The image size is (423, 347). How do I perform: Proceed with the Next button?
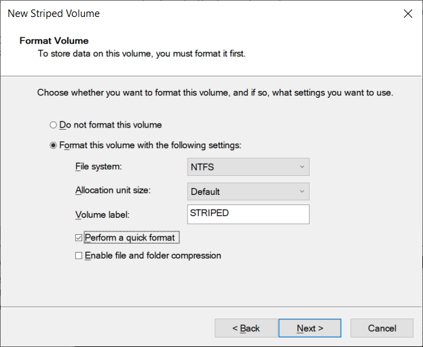310,328
